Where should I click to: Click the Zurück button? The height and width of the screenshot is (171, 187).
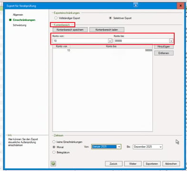tap(114, 163)
